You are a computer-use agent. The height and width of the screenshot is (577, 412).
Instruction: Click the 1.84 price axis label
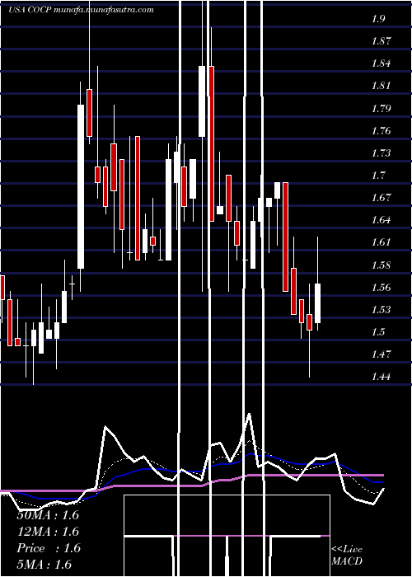coord(381,63)
